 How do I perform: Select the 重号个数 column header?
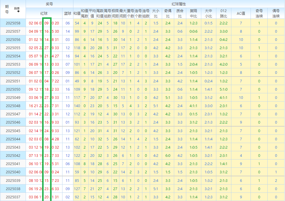pyautogui.click(x=131, y=13)
